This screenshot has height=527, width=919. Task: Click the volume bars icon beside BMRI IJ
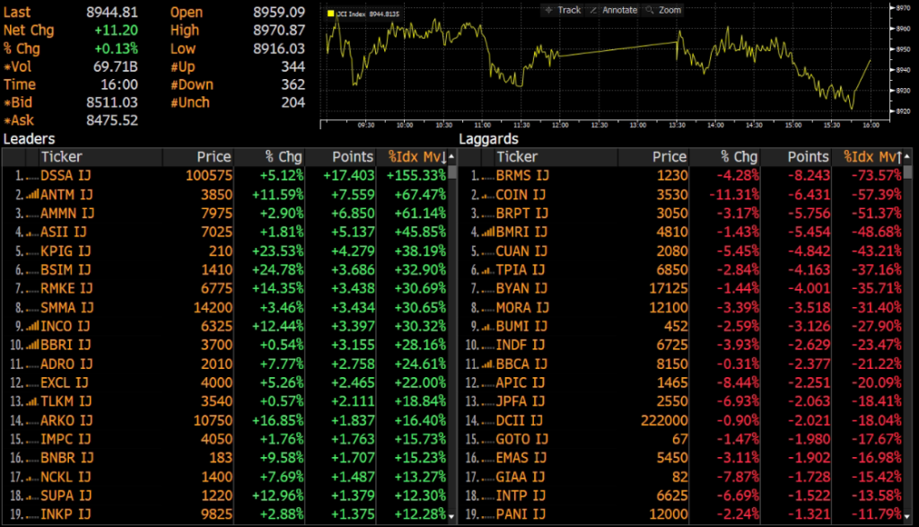pyautogui.click(x=486, y=232)
